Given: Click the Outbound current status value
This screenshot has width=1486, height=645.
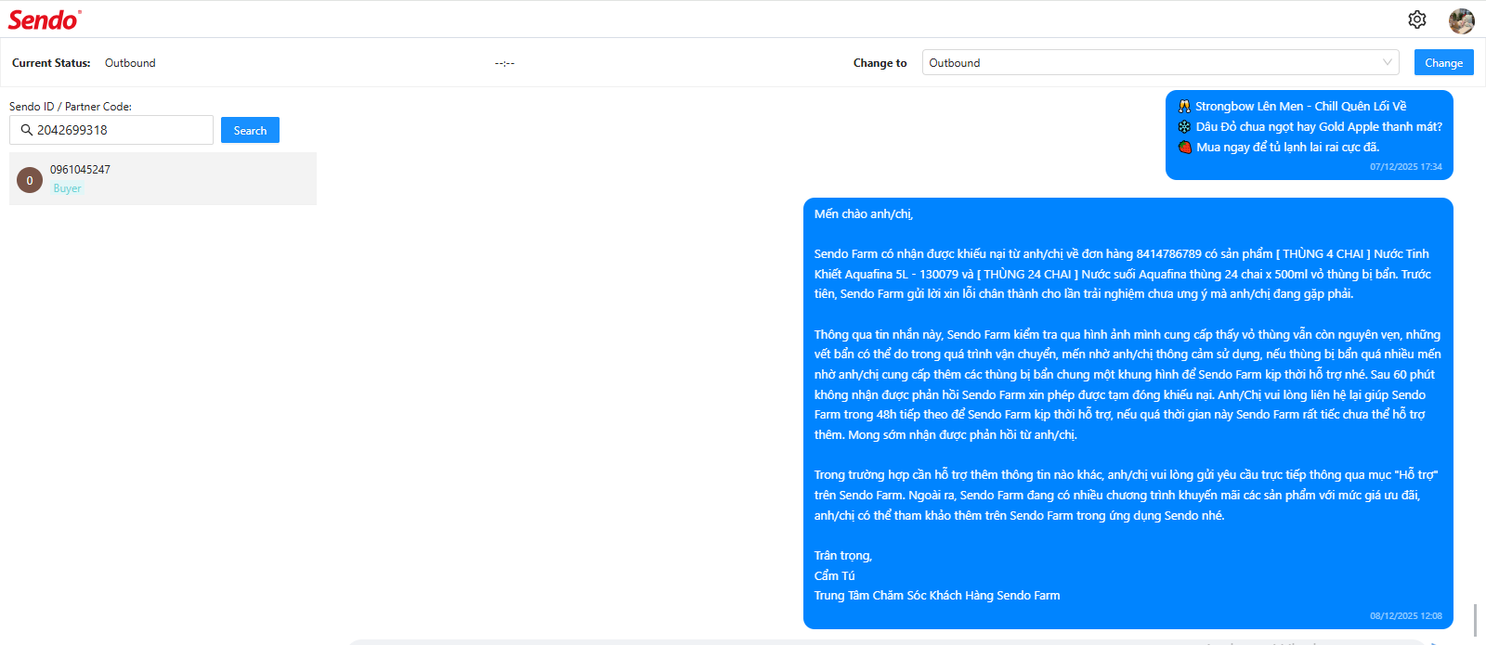Looking at the screenshot, I should 130,63.
